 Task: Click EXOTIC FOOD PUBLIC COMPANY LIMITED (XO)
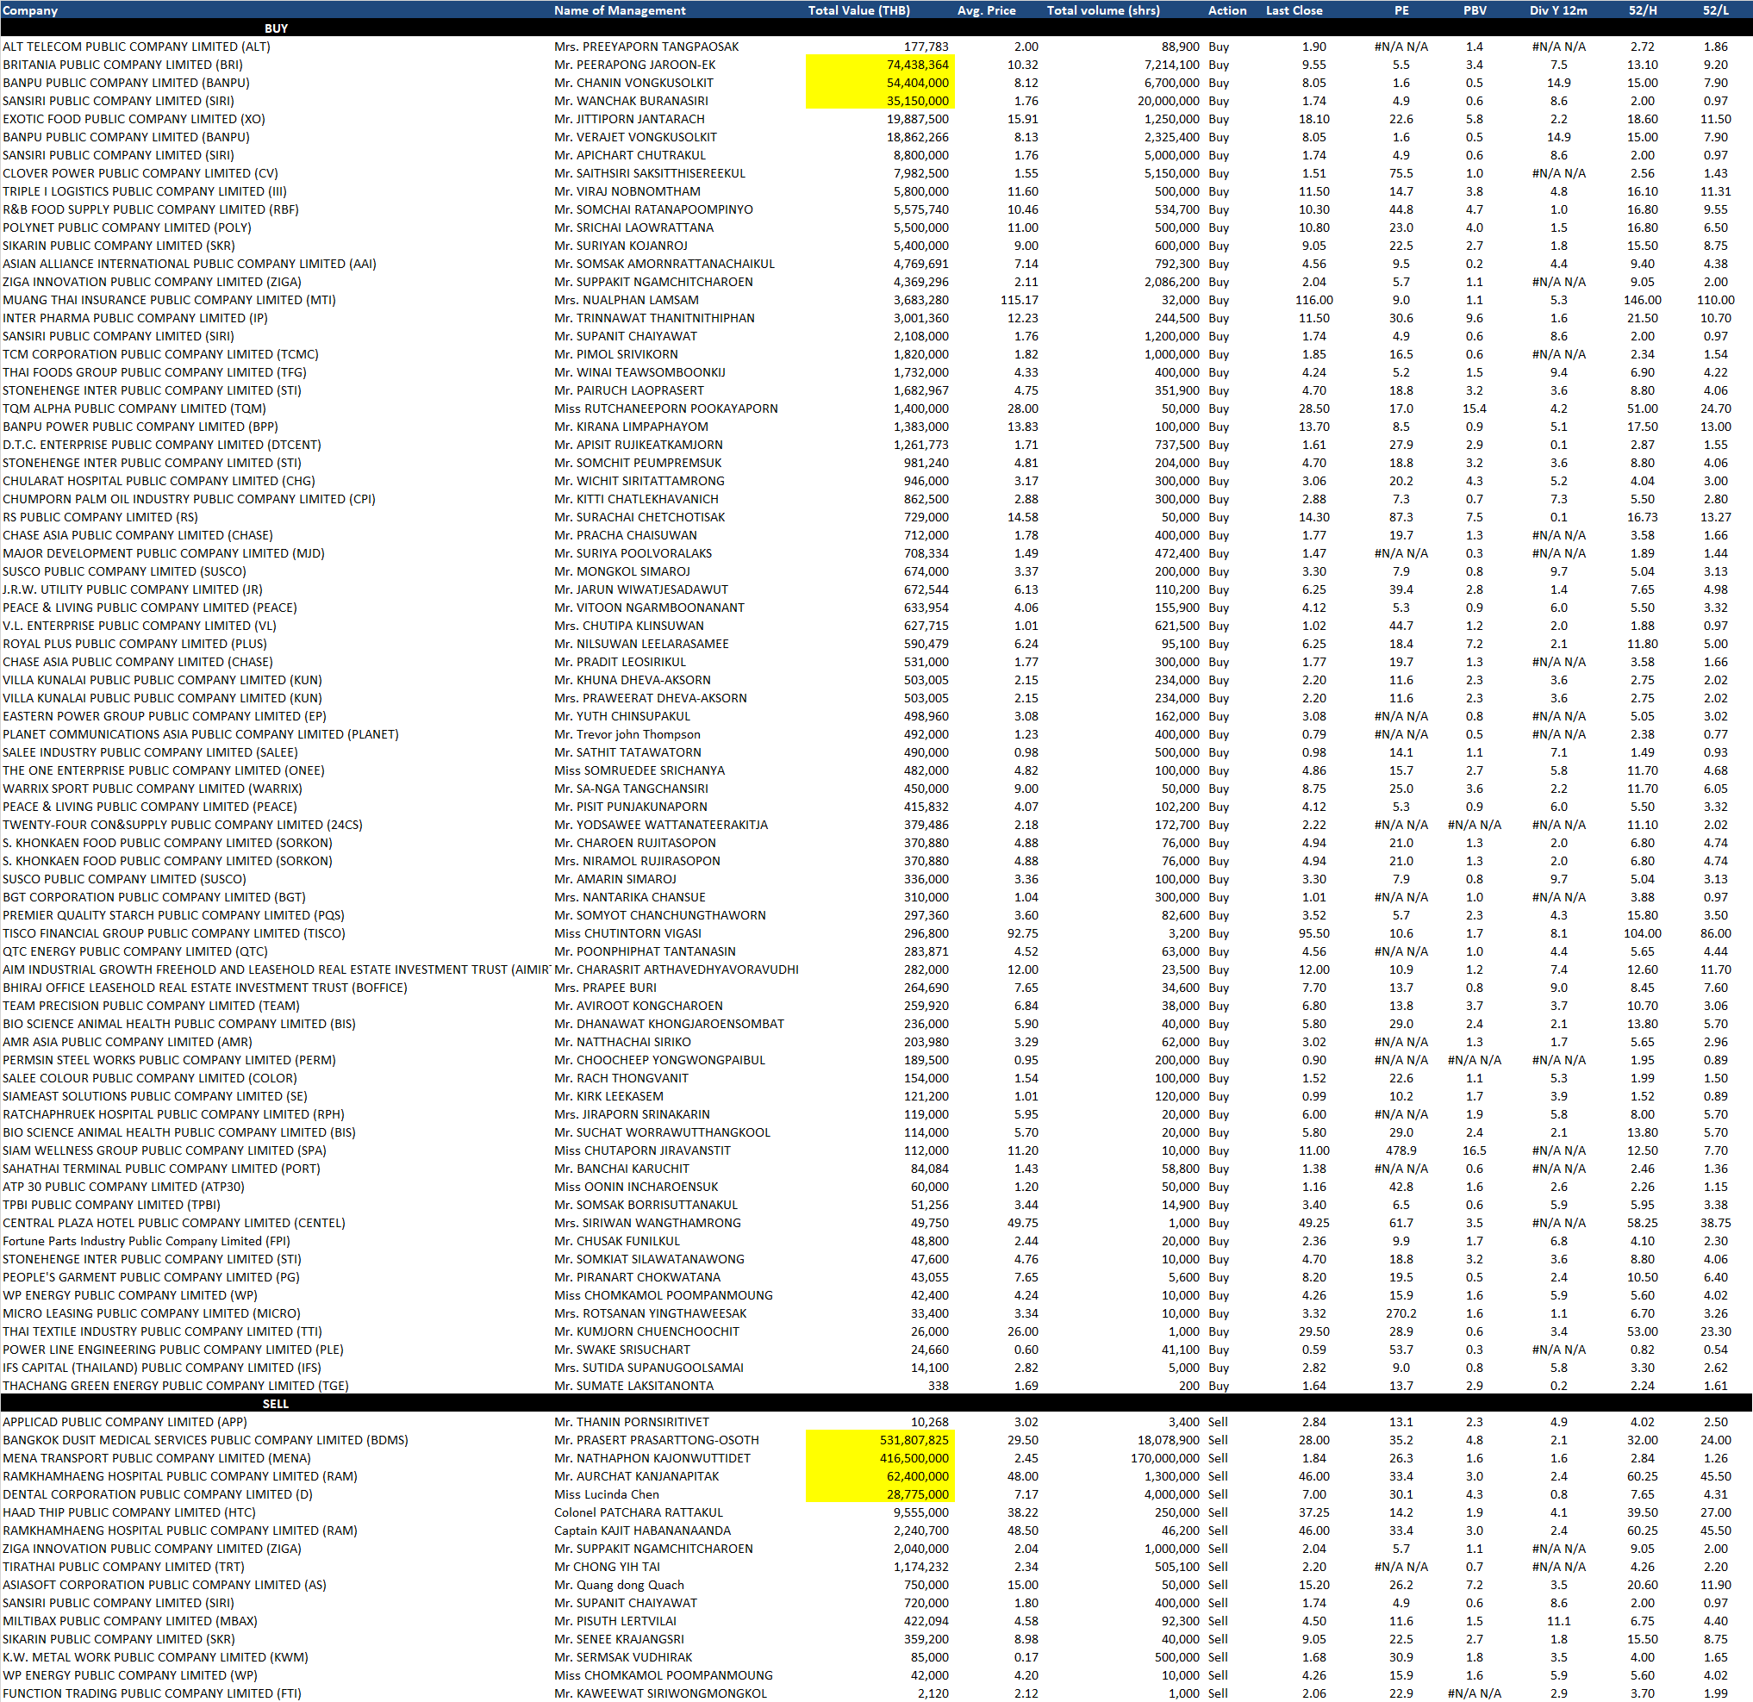[x=134, y=119]
